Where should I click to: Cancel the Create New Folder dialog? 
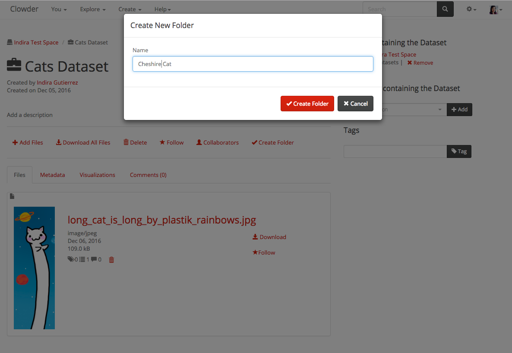click(355, 104)
